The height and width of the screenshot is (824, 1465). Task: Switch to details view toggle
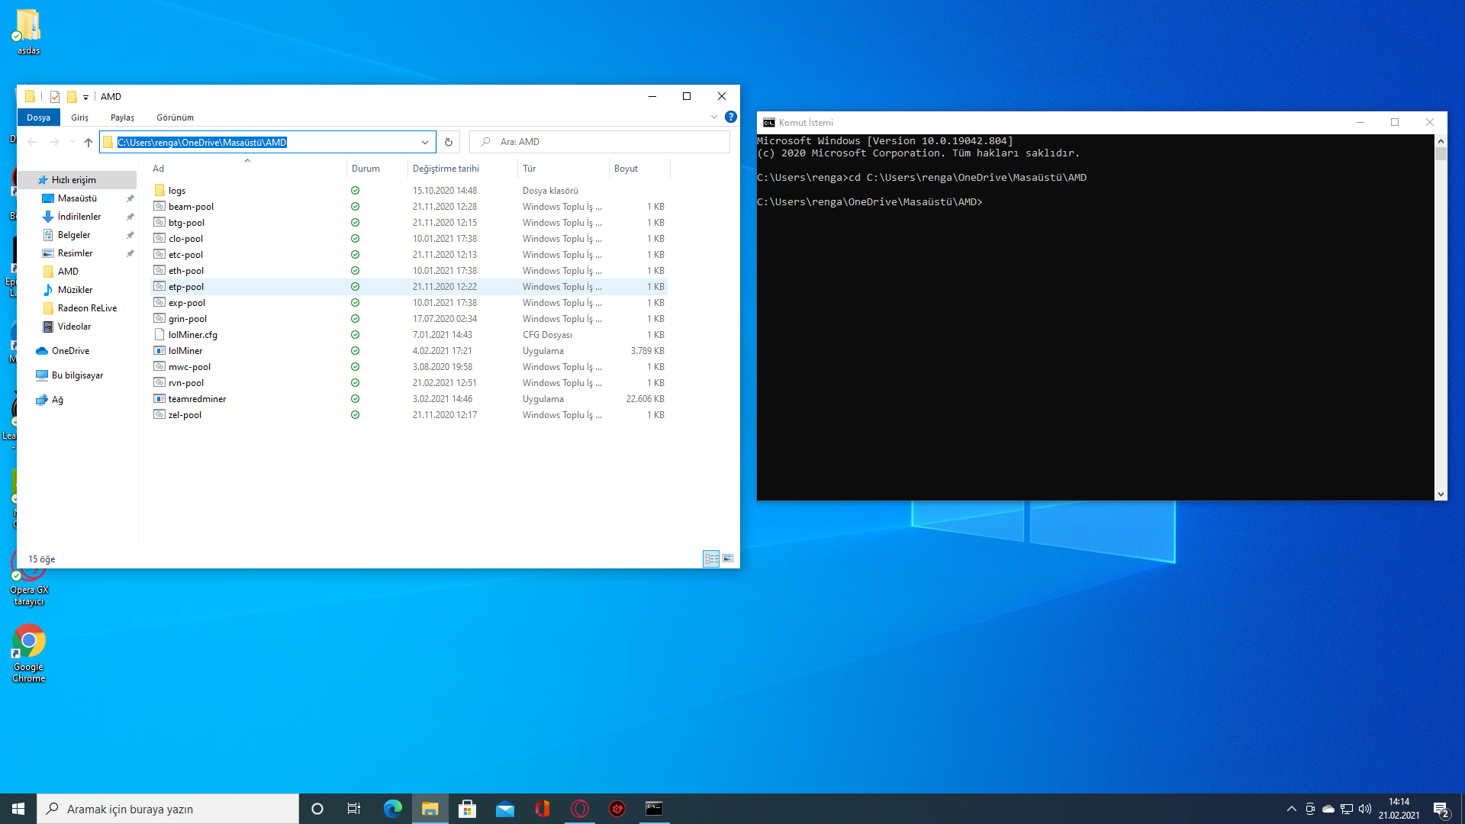(711, 558)
